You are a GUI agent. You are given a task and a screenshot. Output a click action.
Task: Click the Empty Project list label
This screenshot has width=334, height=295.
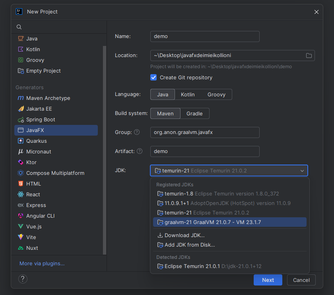pos(43,71)
